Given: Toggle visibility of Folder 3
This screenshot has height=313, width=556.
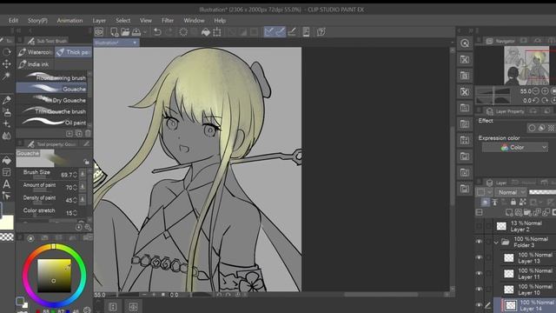Looking at the screenshot, I should (x=479, y=242).
